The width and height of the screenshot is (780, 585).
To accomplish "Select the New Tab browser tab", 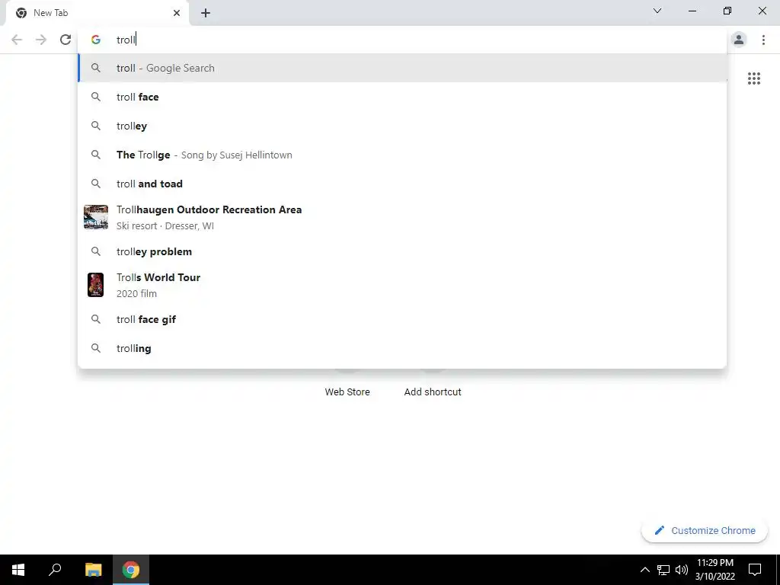I will tap(97, 14).
